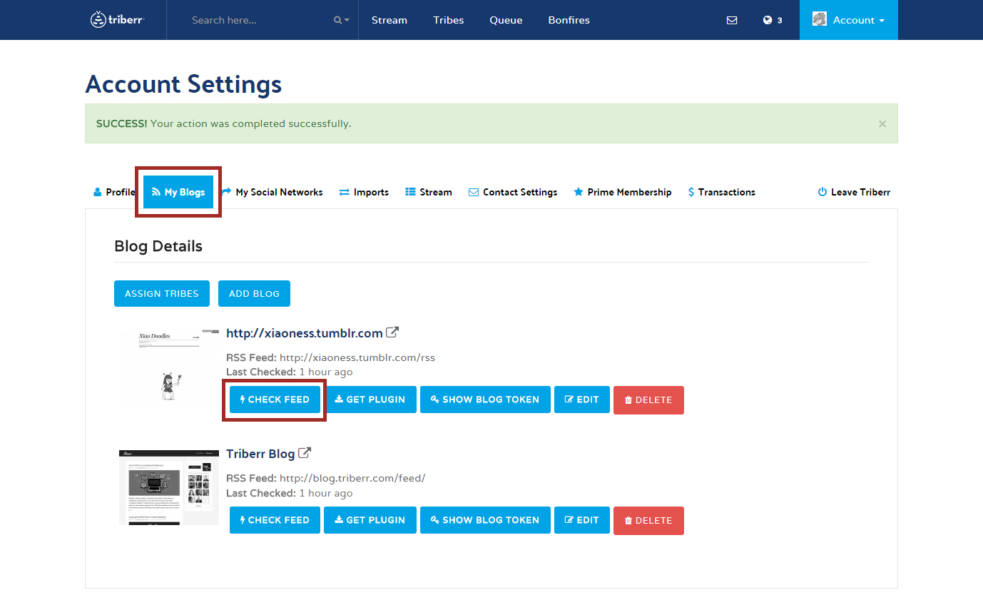Click the Triberr logo icon
The width and height of the screenshot is (983, 595).
point(98,20)
